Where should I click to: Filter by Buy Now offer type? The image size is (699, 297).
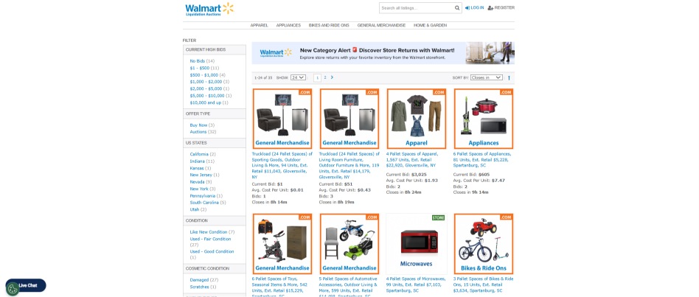199,125
